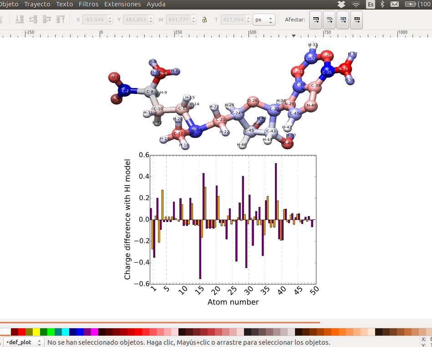Open the Filtros menu

88,4
